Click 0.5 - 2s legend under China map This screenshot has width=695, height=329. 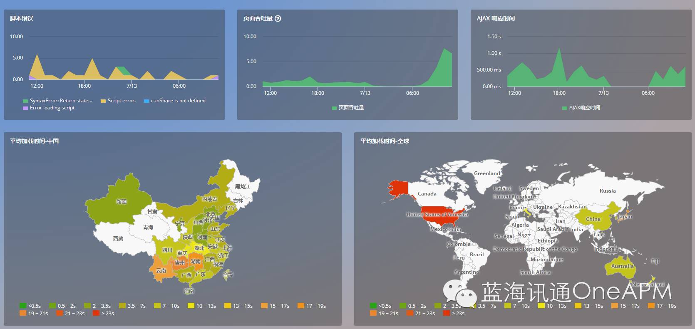62,306
